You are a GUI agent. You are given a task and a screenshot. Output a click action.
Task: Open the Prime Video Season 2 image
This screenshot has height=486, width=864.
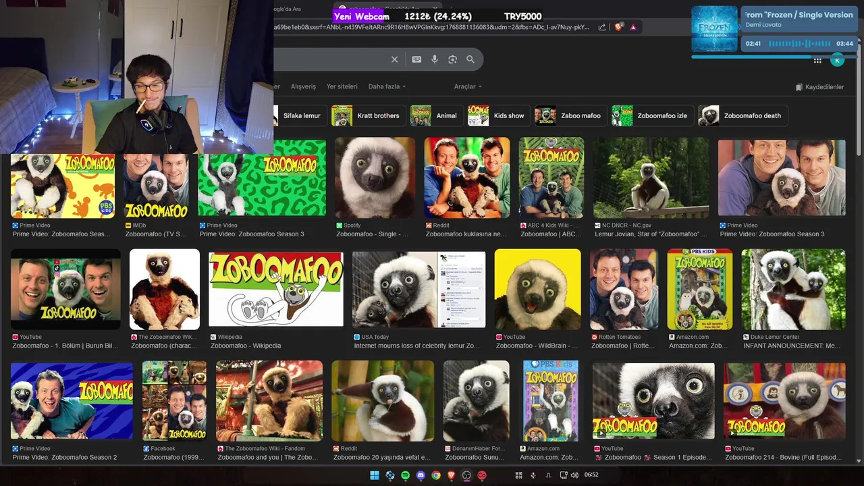[72, 401]
